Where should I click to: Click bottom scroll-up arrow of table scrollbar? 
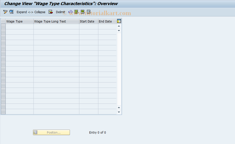pos(119,108)
